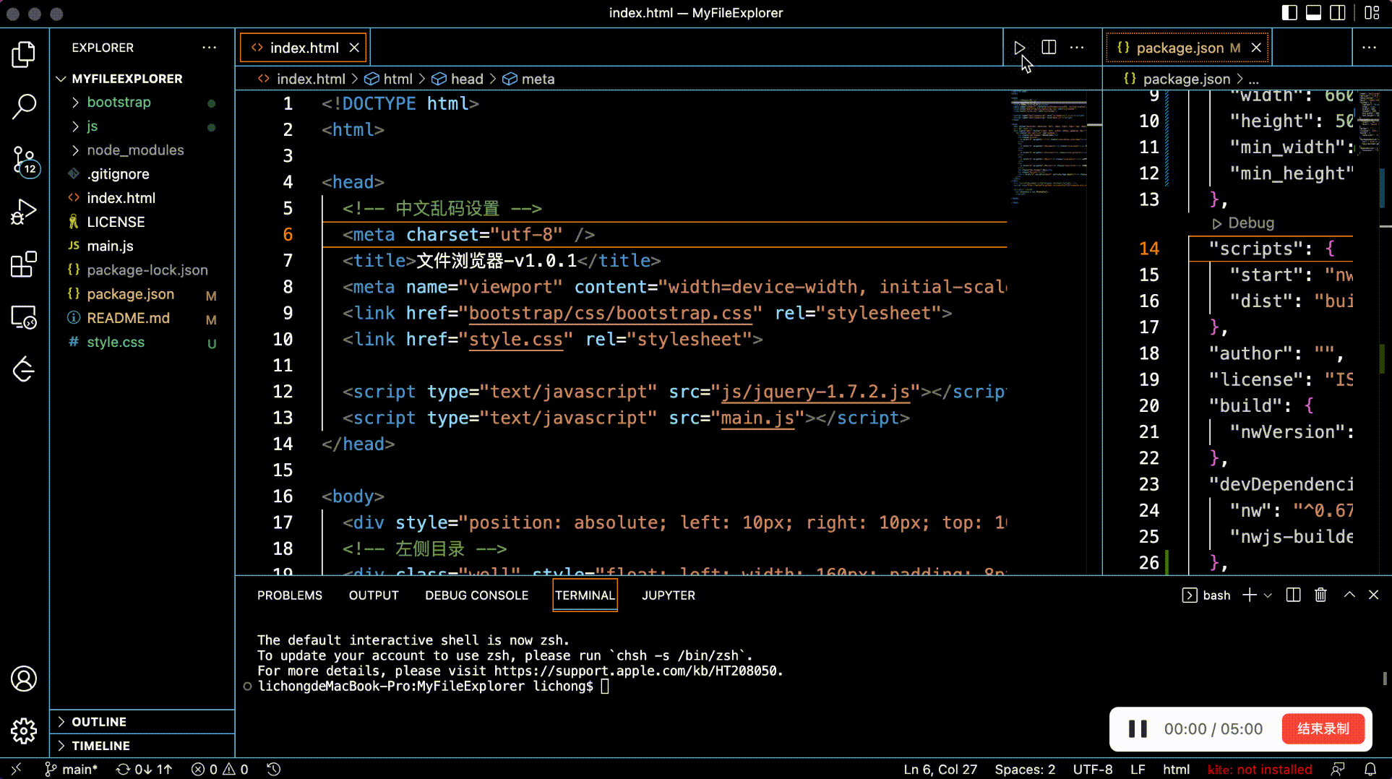The height and width of the screenshot is (779, 1392).
Task: Toggle secondary side bar visibility
Action: point(1338,12)
